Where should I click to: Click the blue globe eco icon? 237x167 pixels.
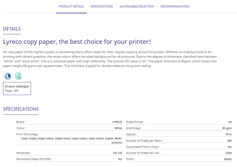(x=8, y=76)
